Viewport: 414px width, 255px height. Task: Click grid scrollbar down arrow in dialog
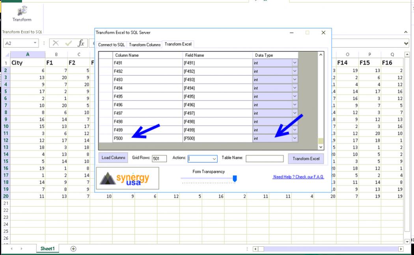coord(321,147)
